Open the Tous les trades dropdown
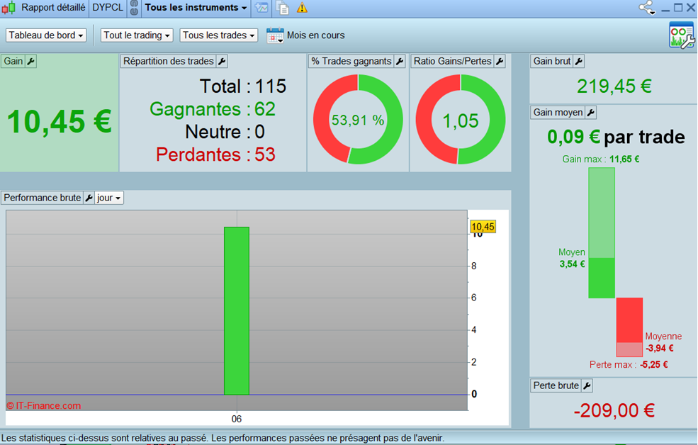 pos(218,35)
